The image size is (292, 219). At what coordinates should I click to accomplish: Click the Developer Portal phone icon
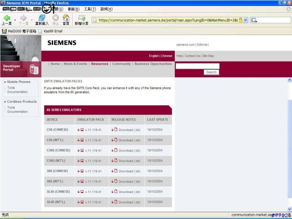[x=34, y=69]
